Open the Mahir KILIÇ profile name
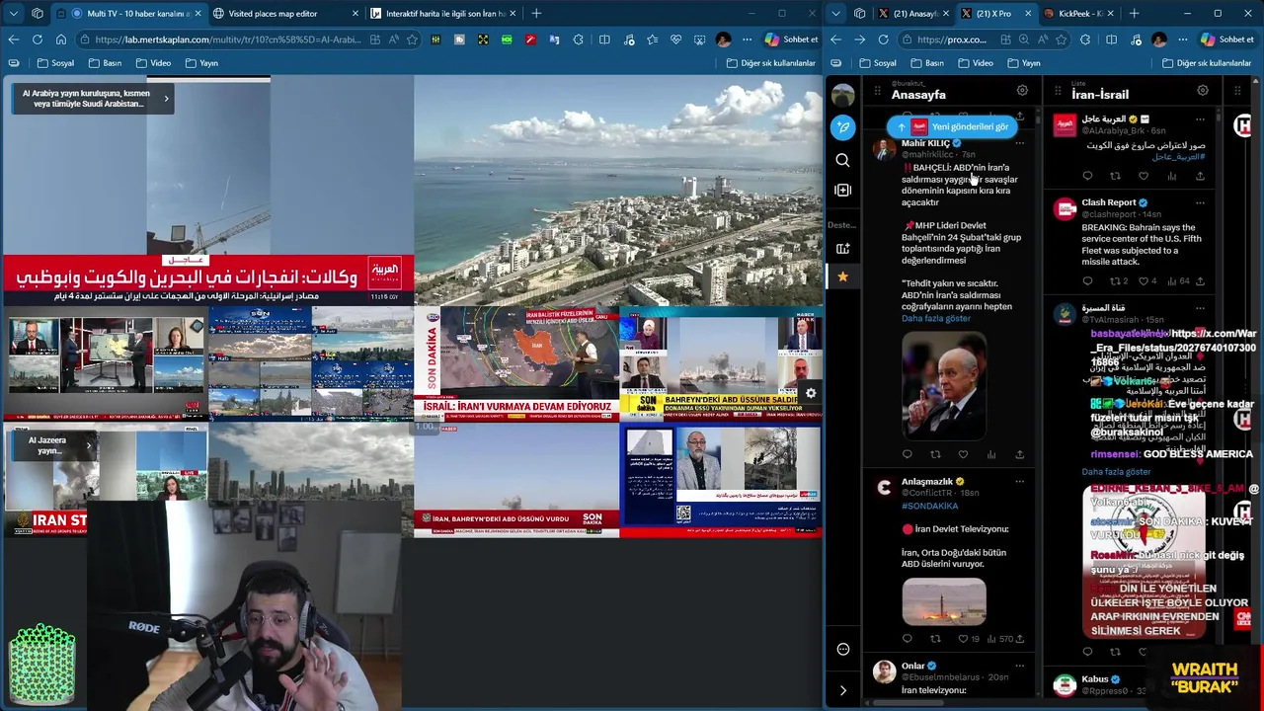Image resolution: width=1264 pixels, height=711 pixels. [x=925, y=143]
